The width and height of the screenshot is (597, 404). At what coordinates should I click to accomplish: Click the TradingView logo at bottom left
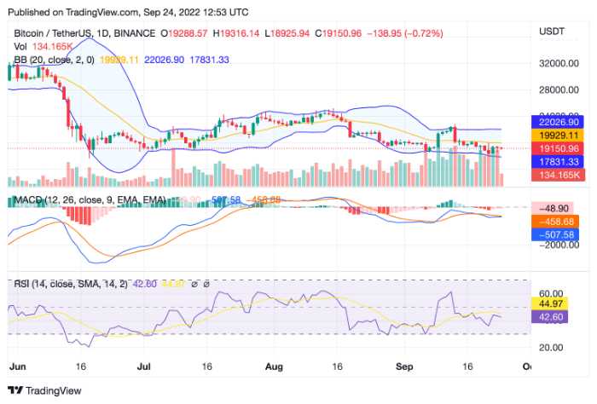pos(44,390)
